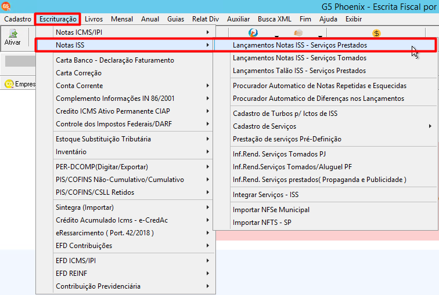The image size is (439, 295).
Task: Select Inf.Rend. Serviços prestados (Propaganda e Publicidade)
Action: [x=325, y=180]
